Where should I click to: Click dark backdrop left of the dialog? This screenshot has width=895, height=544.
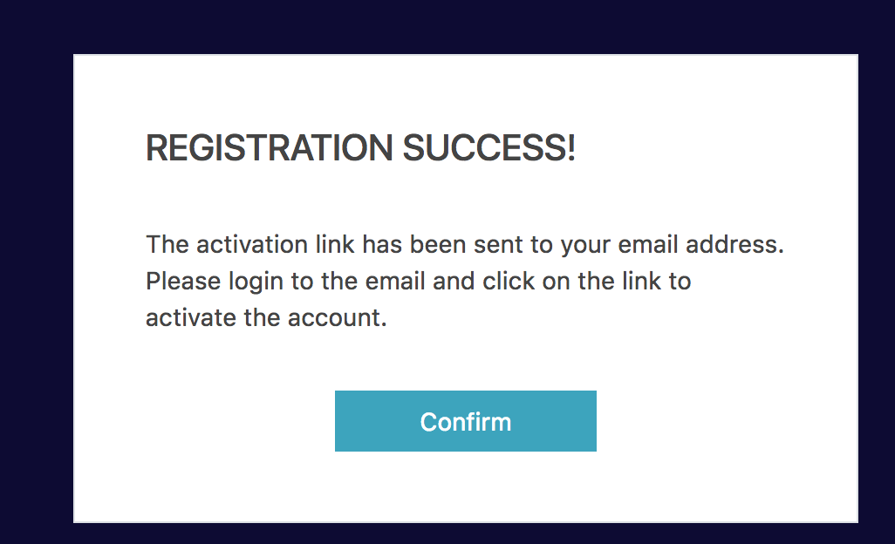(36, 288)
